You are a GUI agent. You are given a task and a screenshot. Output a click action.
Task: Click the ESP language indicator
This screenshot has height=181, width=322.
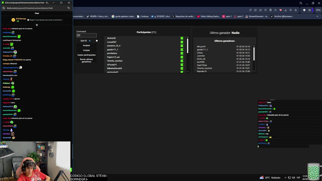(298, 178)
